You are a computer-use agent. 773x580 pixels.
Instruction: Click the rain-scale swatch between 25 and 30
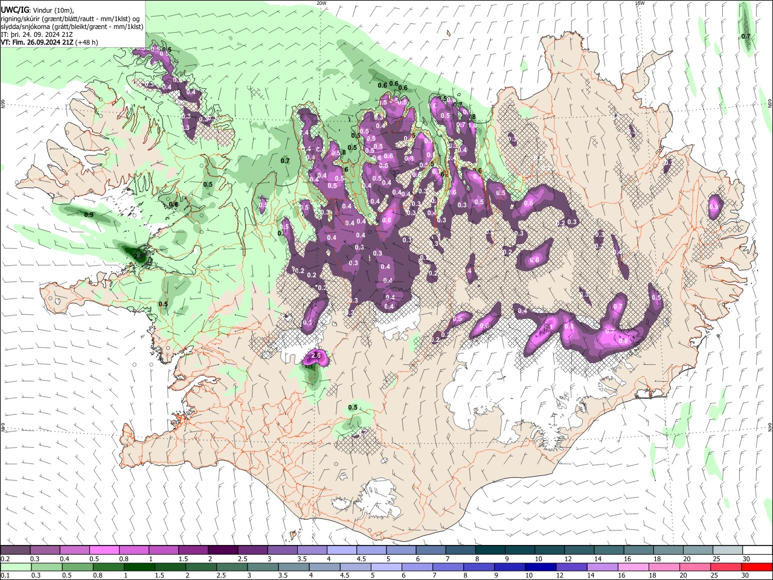pos(726,567)
